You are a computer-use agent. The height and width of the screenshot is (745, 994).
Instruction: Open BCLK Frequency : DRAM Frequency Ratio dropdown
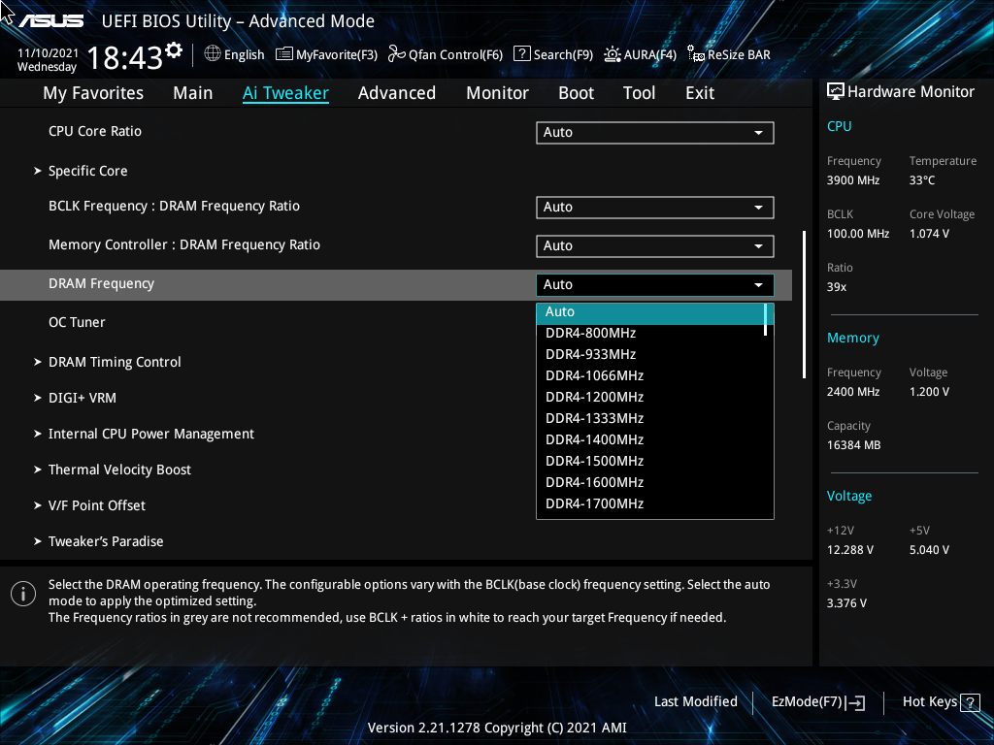click(x=654, y=208)
